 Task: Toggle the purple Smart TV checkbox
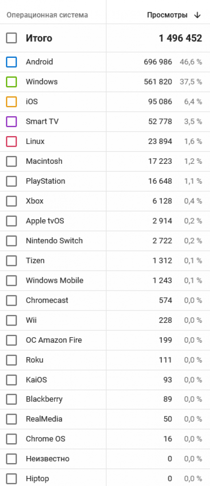[x=12, y=121]
